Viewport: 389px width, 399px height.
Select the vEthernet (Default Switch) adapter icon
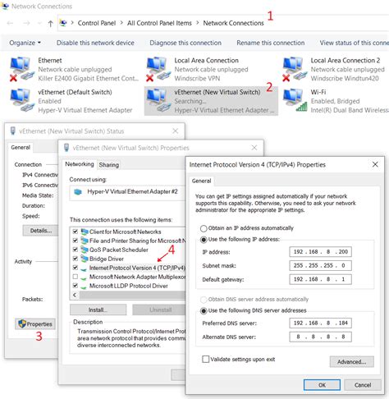(x=22, y=101)
